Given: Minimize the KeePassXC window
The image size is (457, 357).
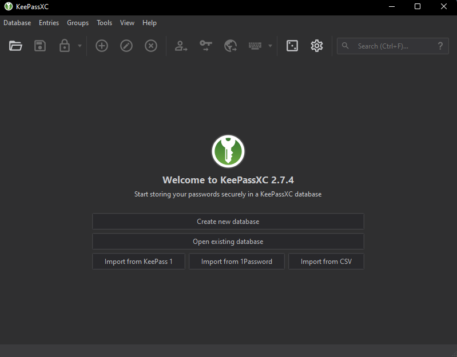Looking at the screenshot, I should 392,6.
